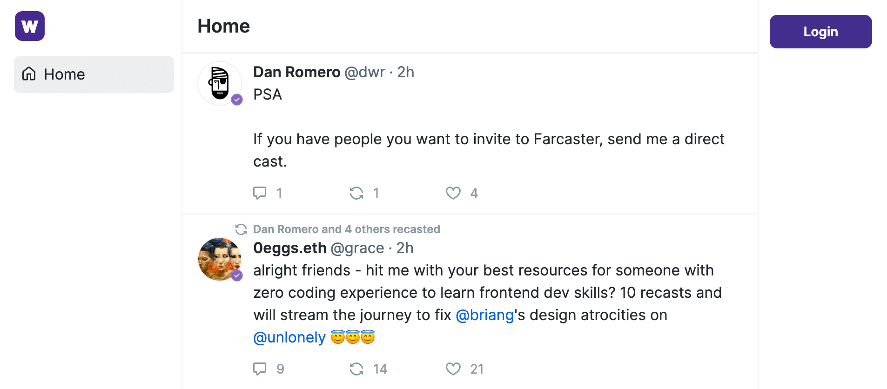The image size is (887, 389).
Task: Click the Login button
Action: click(821, 32)
